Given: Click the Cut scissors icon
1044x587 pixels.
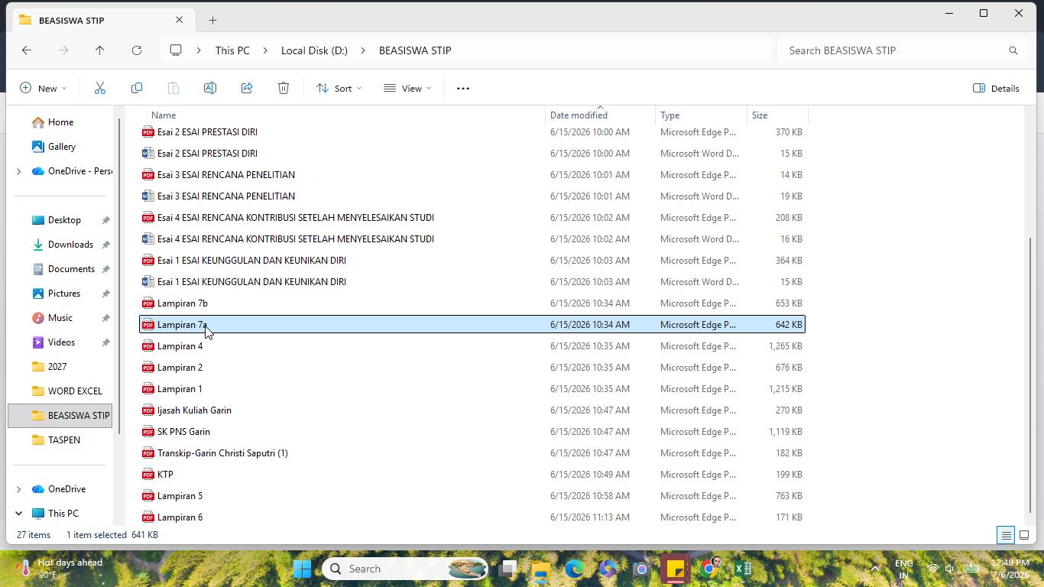Looking at the screenshot, I should pos(100,88).
